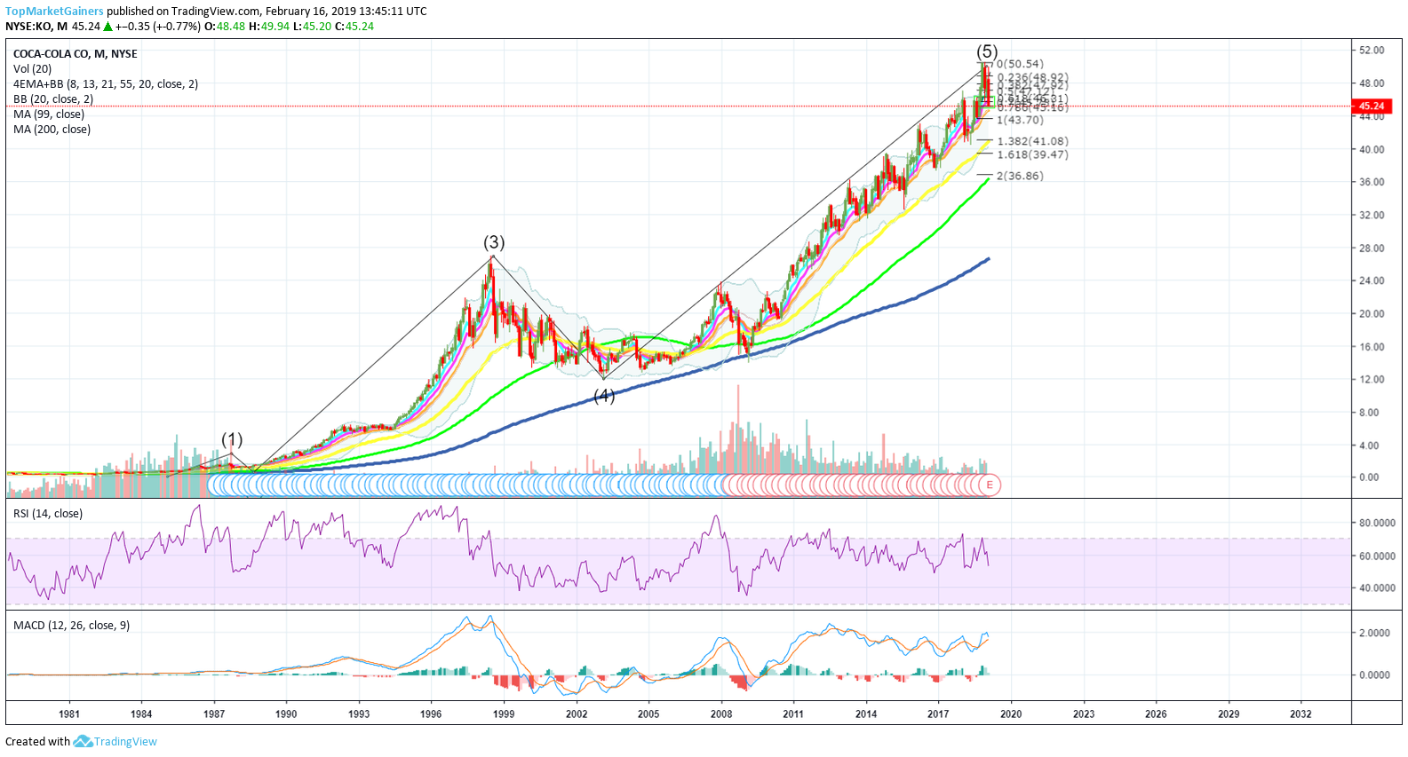Click the 2014 year on time axis
Viewport: 1408px width, 757px height.
tap(866, 714)
